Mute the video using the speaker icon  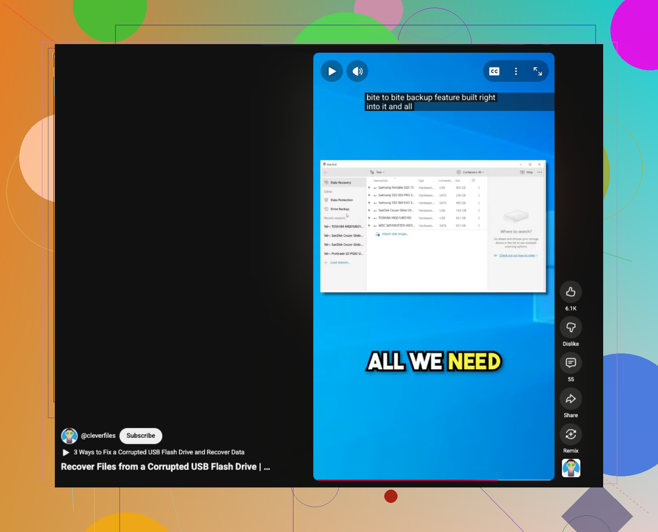point(357,71)
